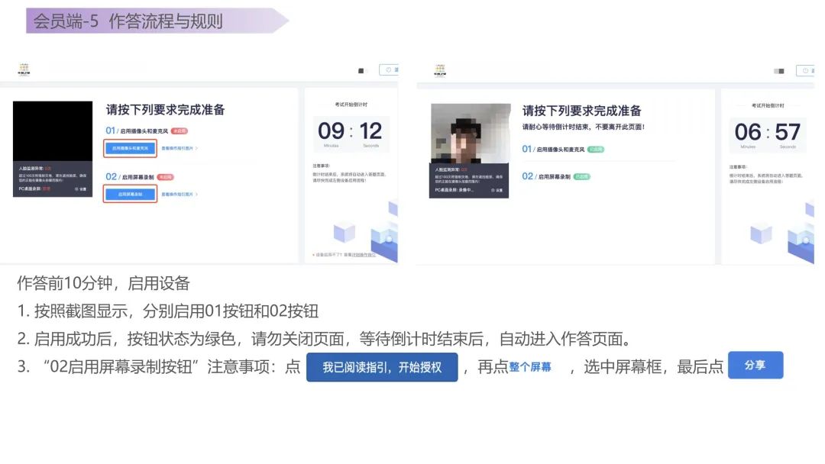Viewport: 825px width, 464px height.
Task: Click the small gray icon in the 06:57 screenshot header
Action: click(779, 71)
